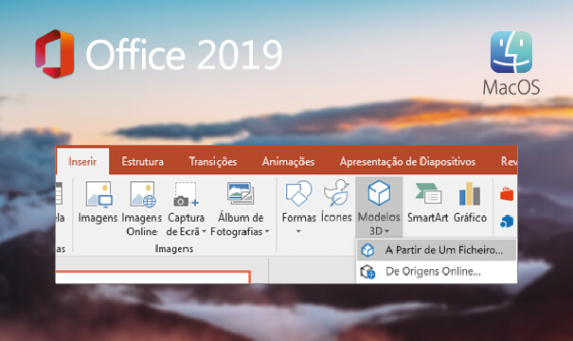573x341 pixels.
Task: Open Apresentação de Diapositivos tab
Action: click(407, 162)
